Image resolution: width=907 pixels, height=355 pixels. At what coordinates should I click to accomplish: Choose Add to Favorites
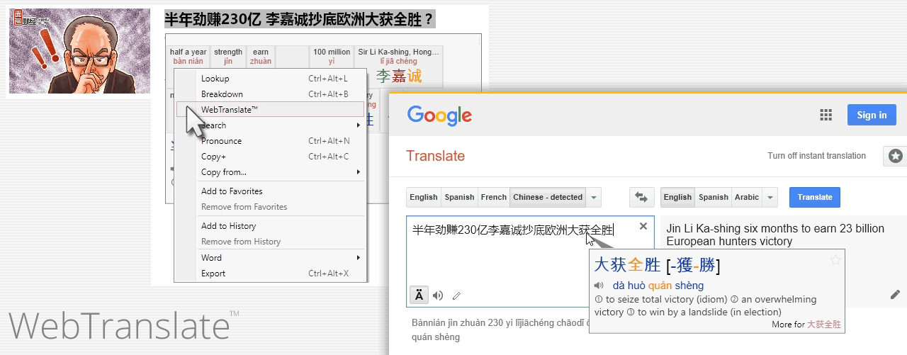coord(270,191)
